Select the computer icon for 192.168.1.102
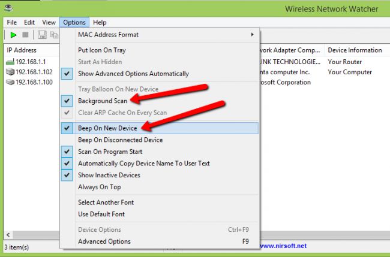 click(10, 72)
